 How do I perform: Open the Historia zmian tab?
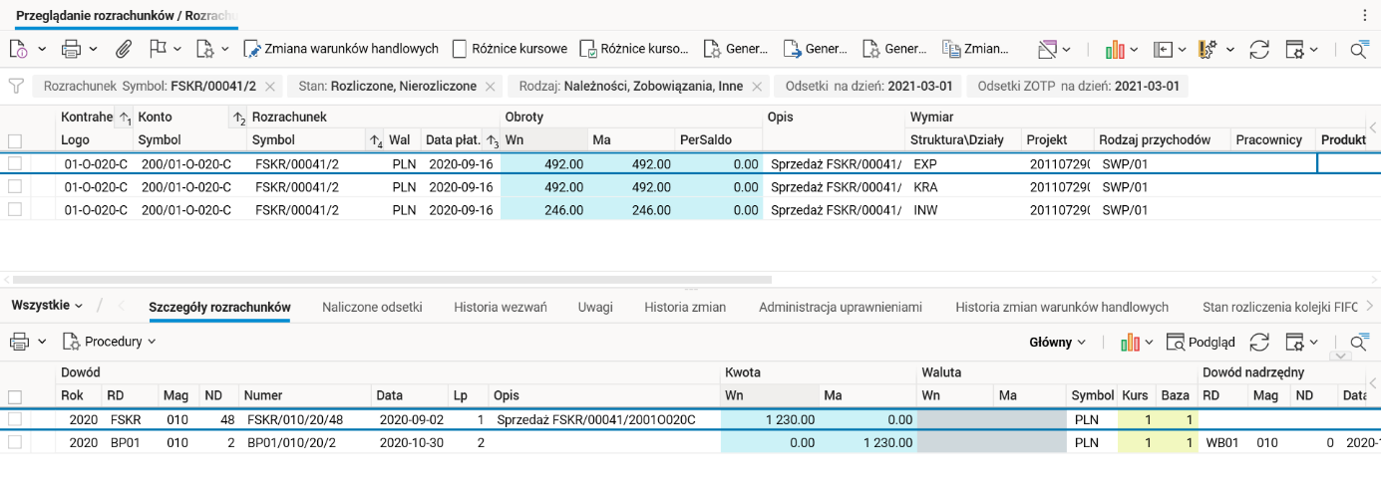[x=685, y=307]
